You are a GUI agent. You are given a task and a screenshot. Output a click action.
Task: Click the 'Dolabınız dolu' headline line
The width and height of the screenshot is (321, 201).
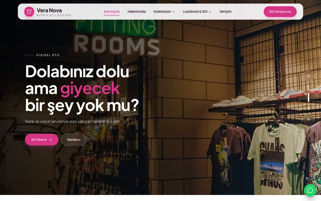click(77, 71)
